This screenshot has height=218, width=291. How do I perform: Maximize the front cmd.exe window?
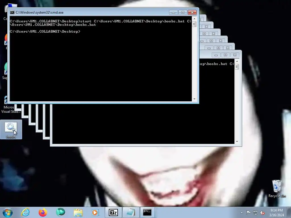pos(183,12)
